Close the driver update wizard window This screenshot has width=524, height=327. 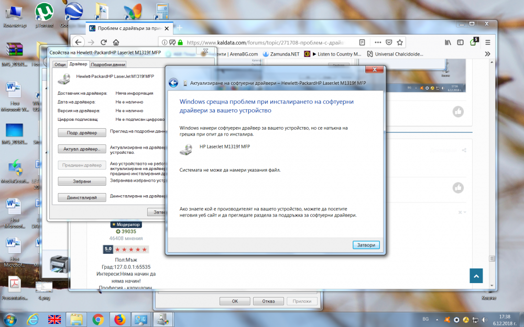(x=374, y=70)
